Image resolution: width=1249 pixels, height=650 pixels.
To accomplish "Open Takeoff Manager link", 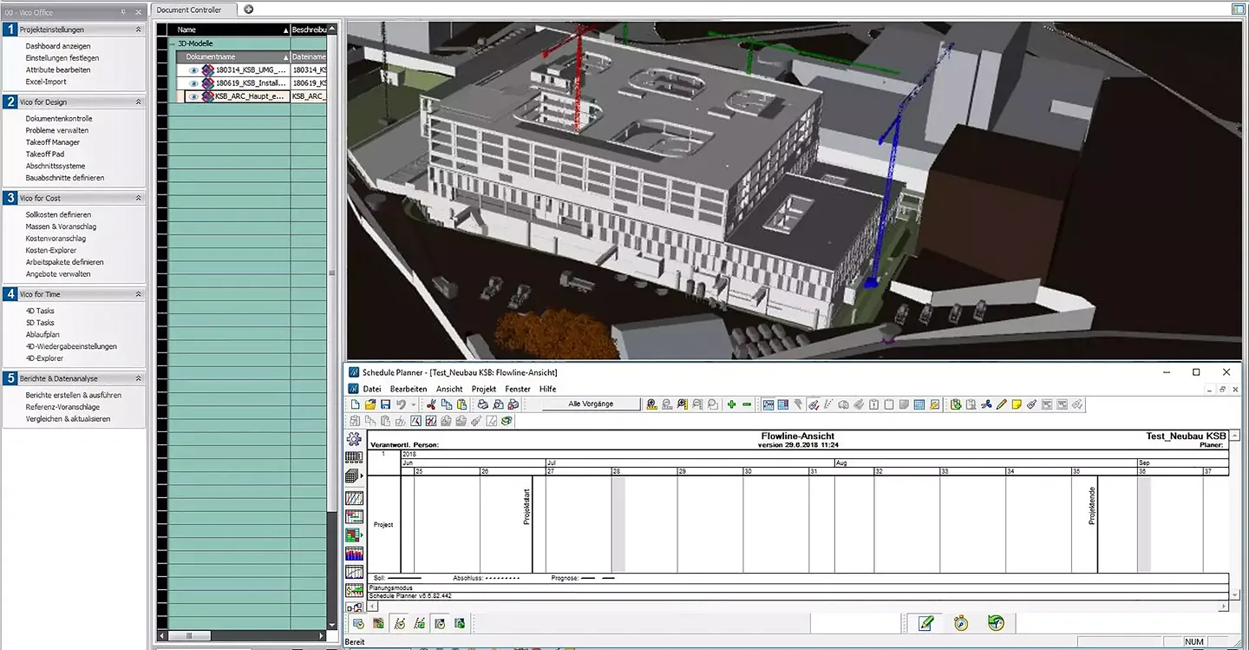I will tap(53, 142).
